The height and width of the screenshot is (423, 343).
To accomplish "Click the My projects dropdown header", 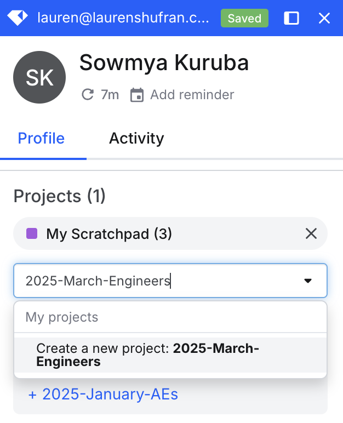I will [62, 317].
